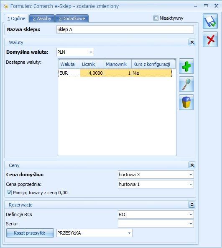This screenshot has width=222, height=248.
Task: Uncheck Pomijaj towary z ceną 0,00
Action: click(x=9, y=193)
